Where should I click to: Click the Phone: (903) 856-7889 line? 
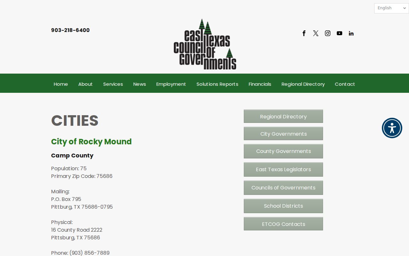pos(80,253)
